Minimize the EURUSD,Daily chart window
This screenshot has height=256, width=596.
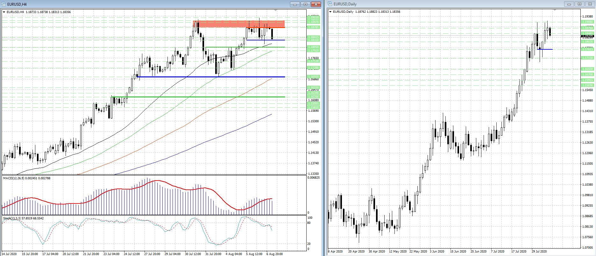pos(569,4)
